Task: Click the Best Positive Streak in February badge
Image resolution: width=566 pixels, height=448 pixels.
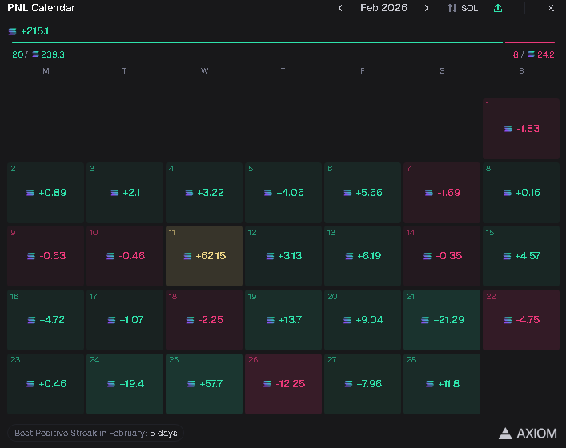Action: 95,433
